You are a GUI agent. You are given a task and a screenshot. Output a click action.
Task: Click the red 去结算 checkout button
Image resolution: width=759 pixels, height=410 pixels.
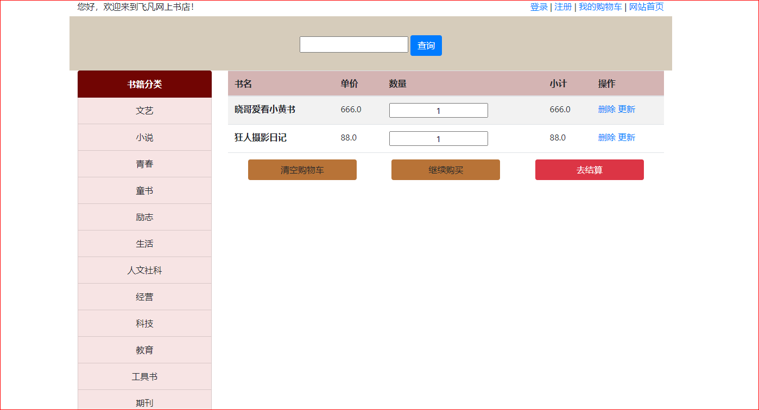pyautogui.click(x=590, y=170)
